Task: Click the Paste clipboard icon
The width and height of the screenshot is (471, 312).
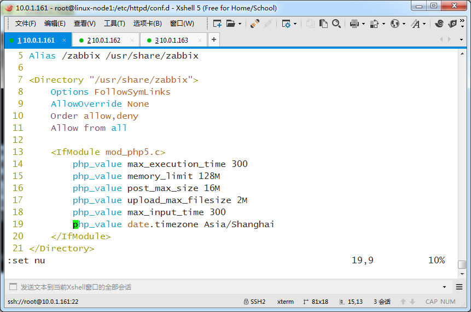Action: [323, 24]
